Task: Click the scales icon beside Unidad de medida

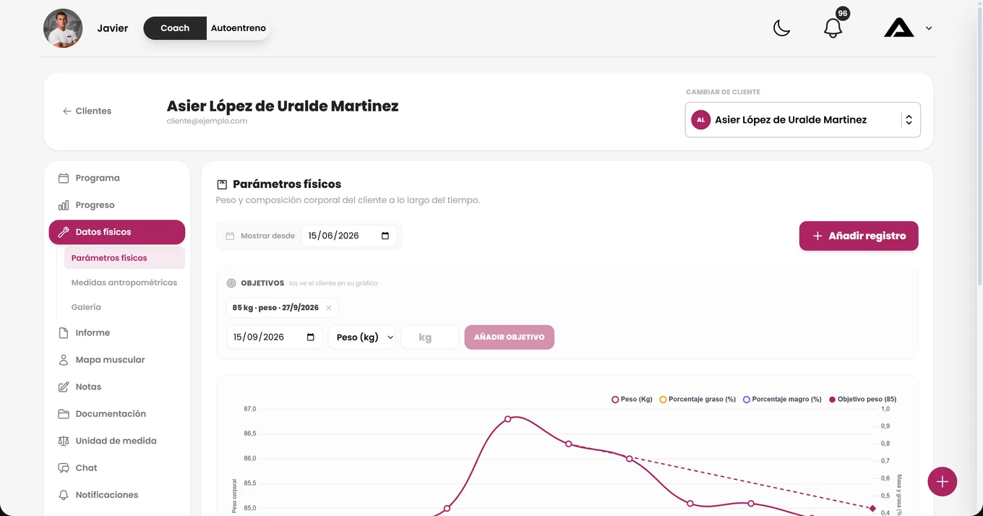Action: tap(64, 441)
